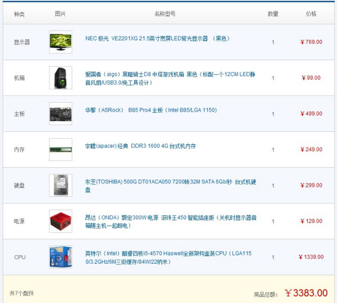Click the quantity 1 in the 主板 row
This screenshot has width=337, height=303.
tap(273, 114)
